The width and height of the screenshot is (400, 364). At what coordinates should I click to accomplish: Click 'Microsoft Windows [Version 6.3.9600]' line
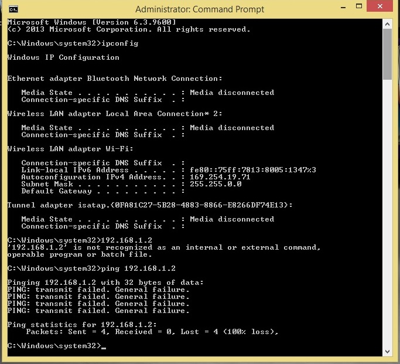(x=91, y=22)
